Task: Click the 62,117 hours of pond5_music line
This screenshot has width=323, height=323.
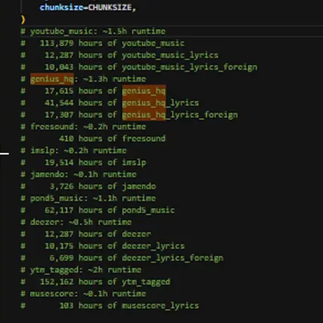Action: coord(98,210)
